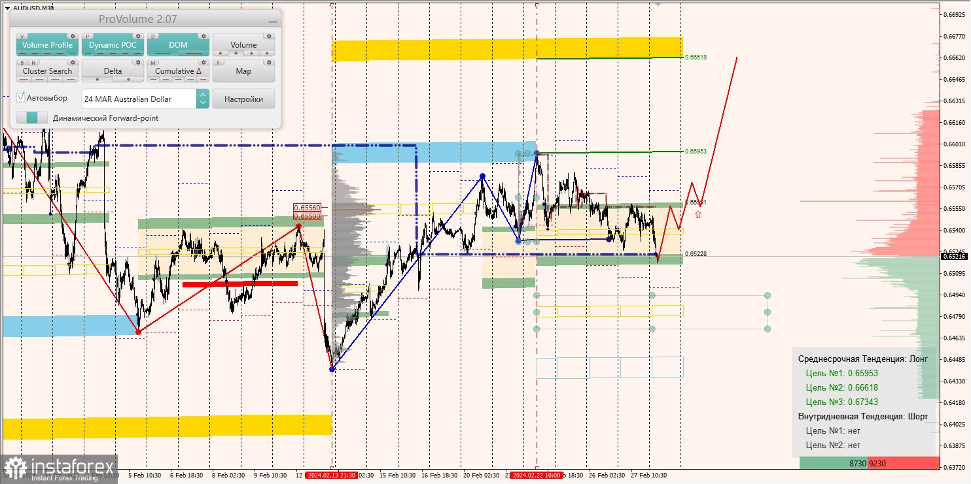971x484 pixels.
Task: Click the 0.66925 price axis value
Action: click(953, 14)
